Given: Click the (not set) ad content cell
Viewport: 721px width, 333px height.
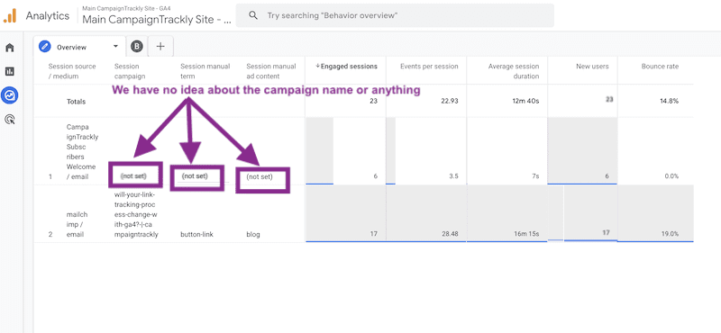Looking at the screenshot, I should coord(260,176).
